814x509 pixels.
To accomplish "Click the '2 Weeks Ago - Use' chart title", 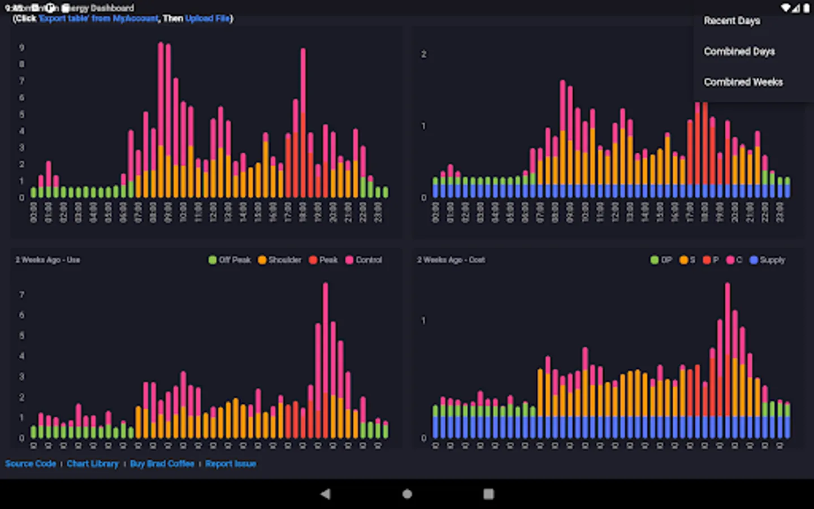I will point(47,260).
